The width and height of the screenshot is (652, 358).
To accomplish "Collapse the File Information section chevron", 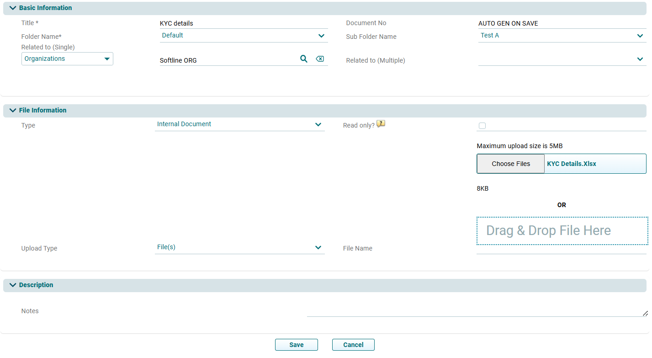I will pos(13,111).
